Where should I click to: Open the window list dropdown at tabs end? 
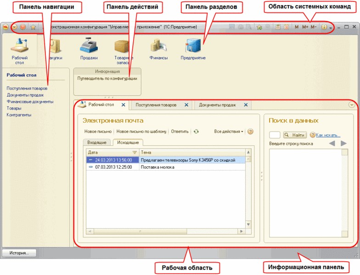coord(352,104)
